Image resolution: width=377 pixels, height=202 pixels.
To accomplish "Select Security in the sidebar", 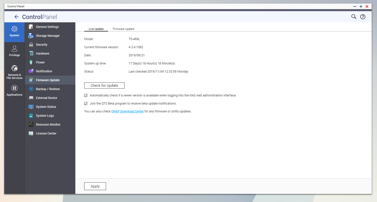I will pos(50,44).
